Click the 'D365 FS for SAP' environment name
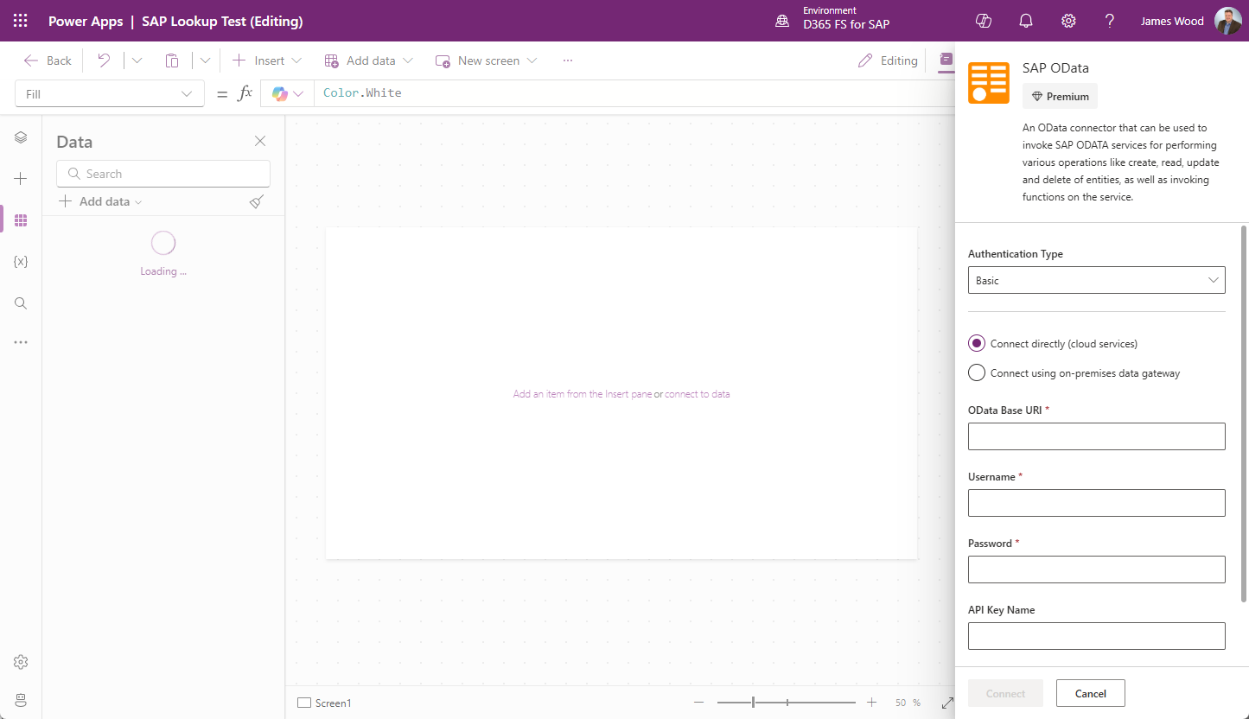 pos(846,24)
